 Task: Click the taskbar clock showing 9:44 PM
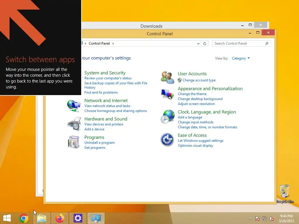pos(286,218)
